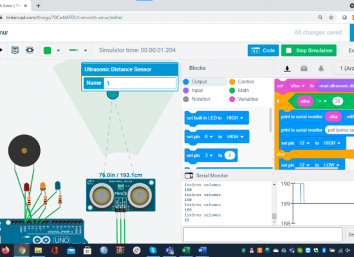Screen dimensions: 354x257
Task: Open Word from the taskbar
Action: [202, 251]
